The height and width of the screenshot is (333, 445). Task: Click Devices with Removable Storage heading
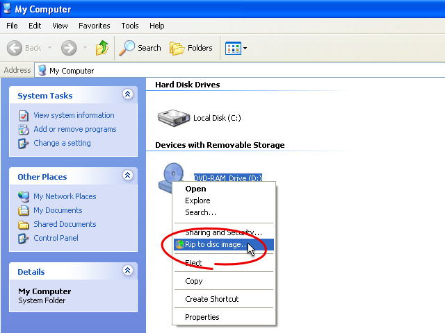[220, 145]
